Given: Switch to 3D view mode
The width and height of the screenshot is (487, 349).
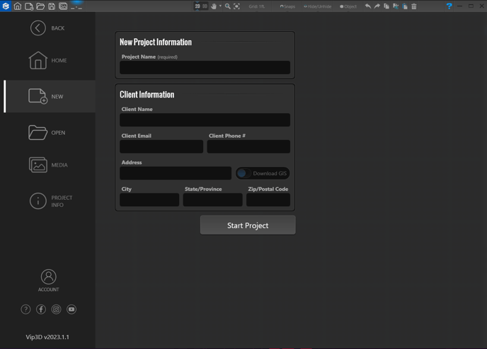Looking at the screenshot, I should click(x=205, y=6).
